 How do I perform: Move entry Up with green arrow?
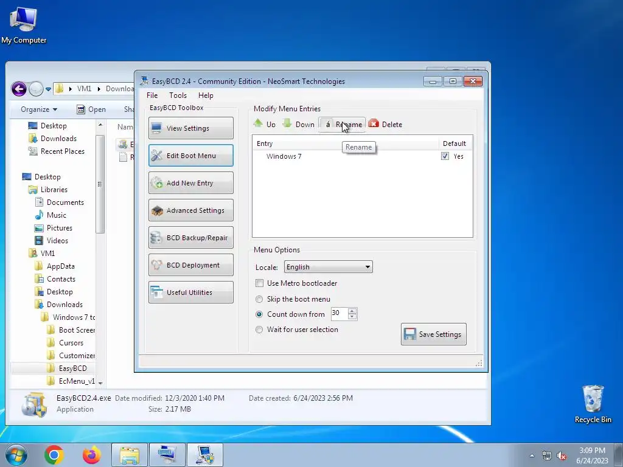coord(264,124)
